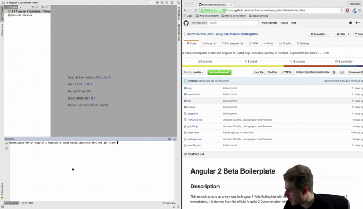Open a new terminal session with plus icon

[6, 143]
